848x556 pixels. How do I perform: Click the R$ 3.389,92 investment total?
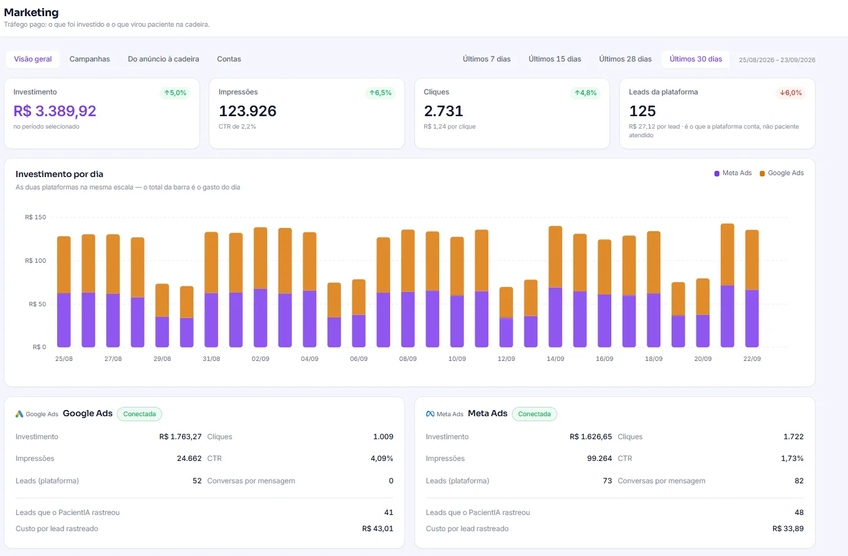[55, 111]
